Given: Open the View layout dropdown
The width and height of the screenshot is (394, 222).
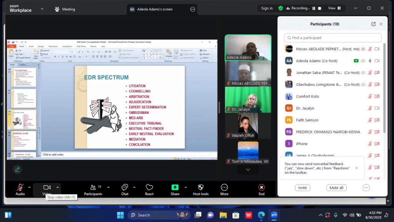Looking at the screenshot, I should (334, 8).
